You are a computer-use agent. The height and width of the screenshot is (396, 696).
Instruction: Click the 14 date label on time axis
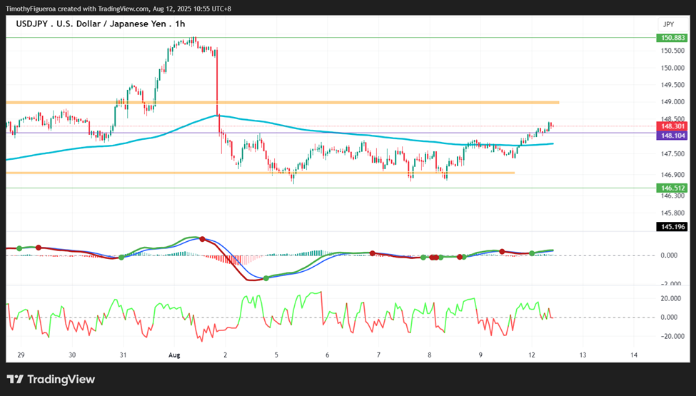tap(634, 355)
